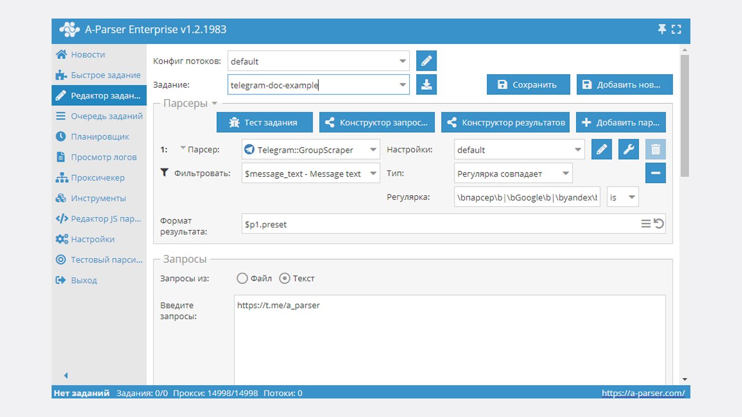Click the filter funnel icon
742x417 pixels.
click(x=164, y=173)
